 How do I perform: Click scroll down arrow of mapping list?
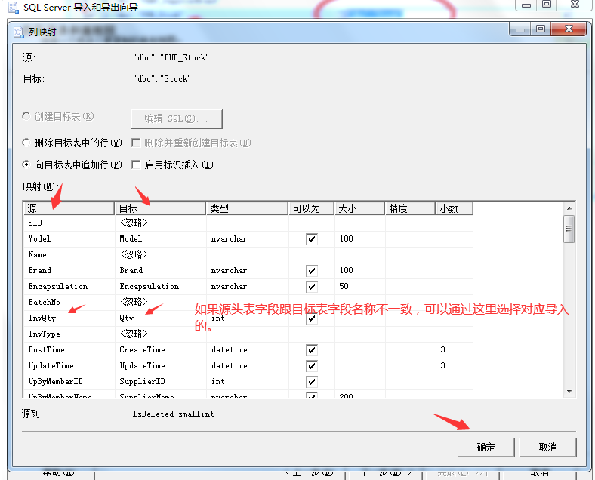(569, 391)
